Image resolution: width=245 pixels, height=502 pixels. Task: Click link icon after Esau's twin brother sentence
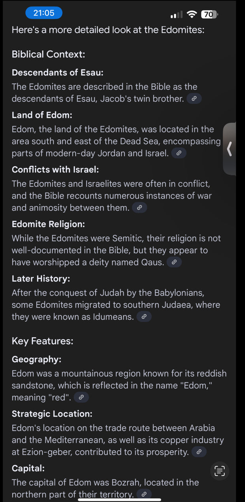194,99
